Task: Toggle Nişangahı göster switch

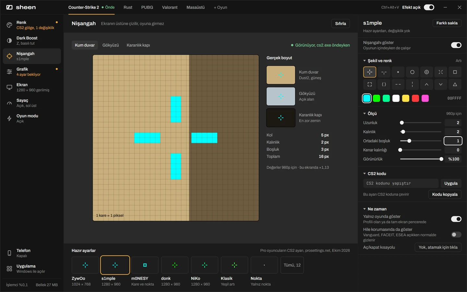Action: [456, 45]
